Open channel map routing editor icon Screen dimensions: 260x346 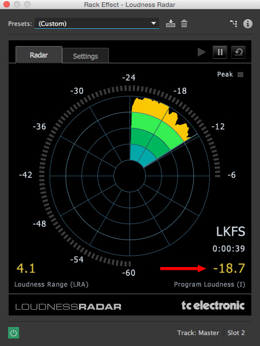coord(233,24)
